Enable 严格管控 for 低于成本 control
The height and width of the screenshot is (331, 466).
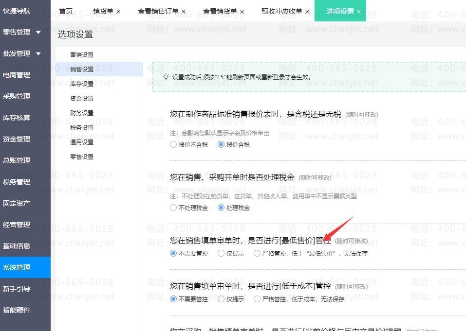pos(257,299)
